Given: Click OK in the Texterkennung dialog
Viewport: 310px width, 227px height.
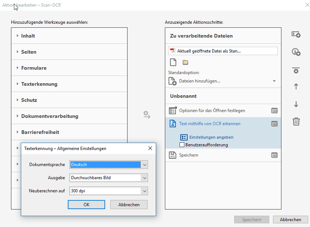Looking at the screenshot, I should click(86, 205).
